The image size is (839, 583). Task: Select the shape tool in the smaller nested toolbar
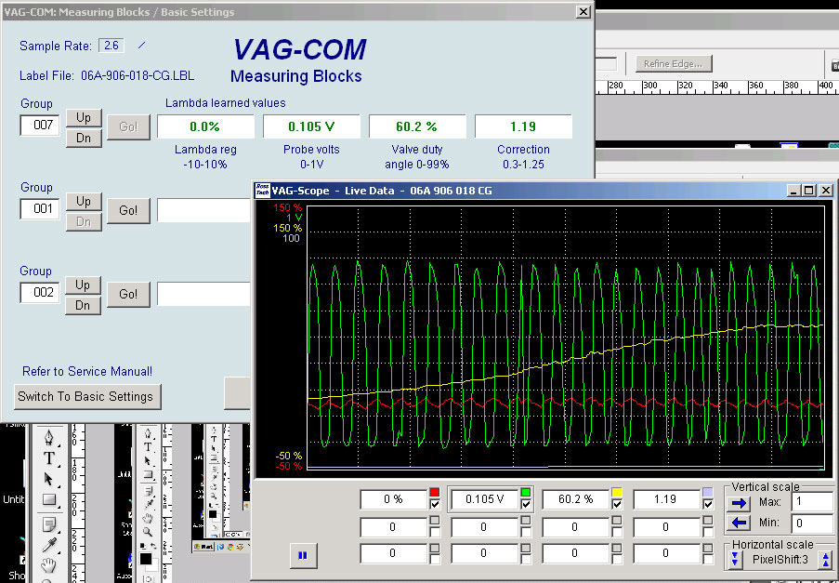click(x=149, y=474)
